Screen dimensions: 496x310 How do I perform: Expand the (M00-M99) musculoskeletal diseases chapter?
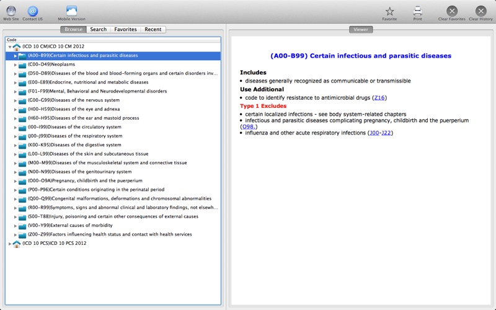(x=15, y=163)
